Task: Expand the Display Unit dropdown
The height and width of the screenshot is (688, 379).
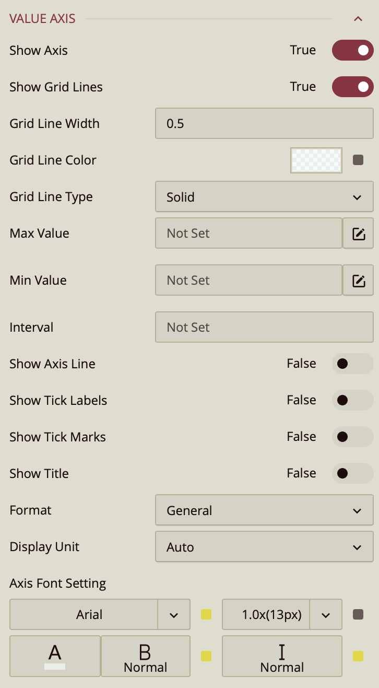Action: (x=264, y=547)
